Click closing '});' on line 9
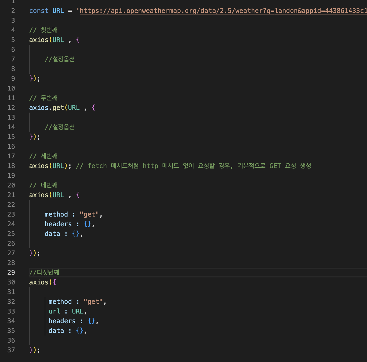The height and width of the screenshot is (362, 367). pyautogui.click(x=35, y=78)
